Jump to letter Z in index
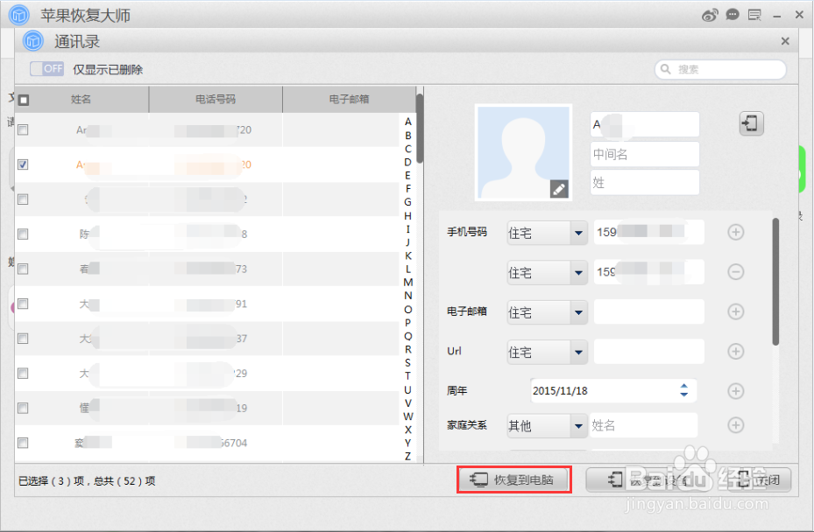Screen dimensions: 814x532 click(x=408, y=456)
